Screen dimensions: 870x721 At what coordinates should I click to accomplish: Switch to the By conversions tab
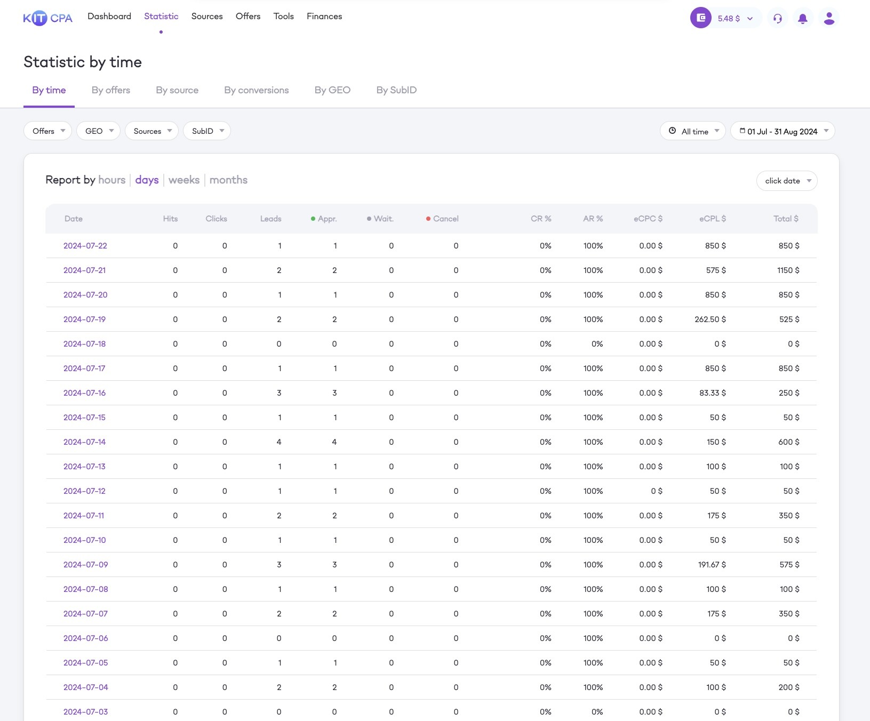[257, 90]
